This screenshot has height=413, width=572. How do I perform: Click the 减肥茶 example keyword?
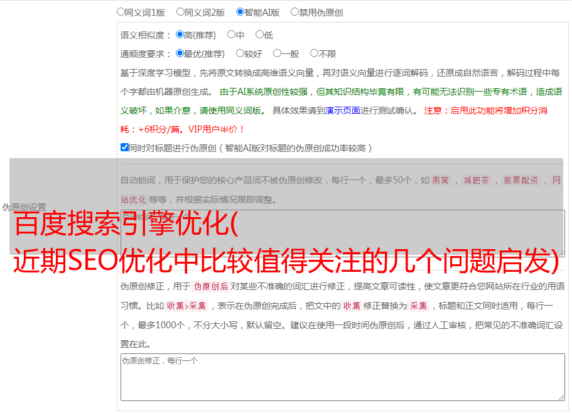pyautogui.click(x=476, y=180)
